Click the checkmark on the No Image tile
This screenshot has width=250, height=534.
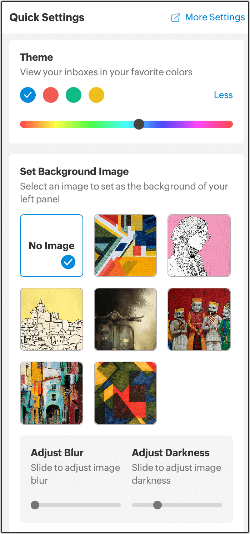tap(68, 262)
